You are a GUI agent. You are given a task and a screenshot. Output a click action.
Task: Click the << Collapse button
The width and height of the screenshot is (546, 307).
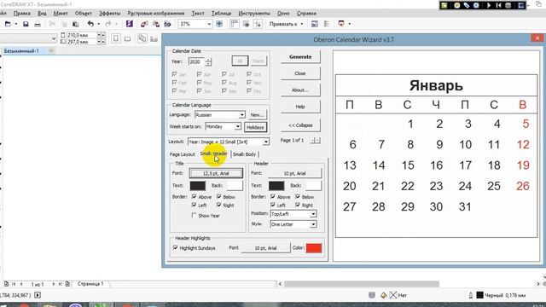click(x=300, y=125)
